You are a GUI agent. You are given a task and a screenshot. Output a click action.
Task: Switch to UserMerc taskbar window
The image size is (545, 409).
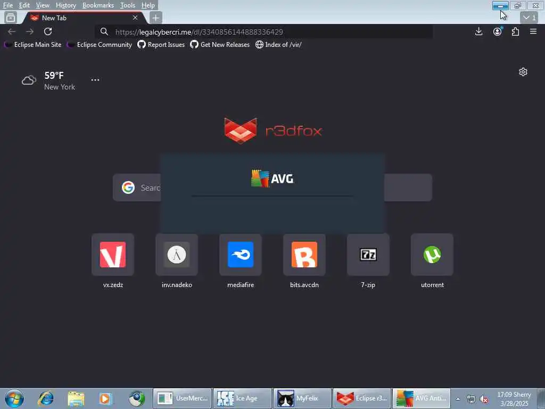[183, 398]
